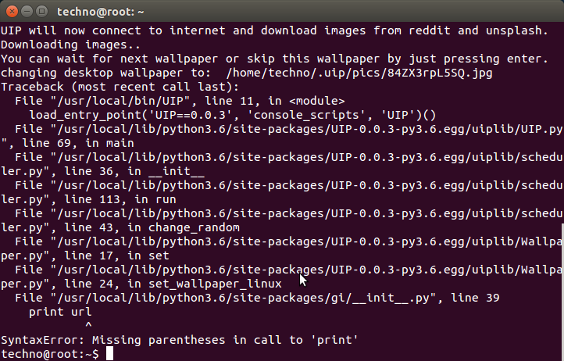The width and height of the screenshot is (564, 361).
Task: Click the caret error marker
Action: [x=88, y=325]
